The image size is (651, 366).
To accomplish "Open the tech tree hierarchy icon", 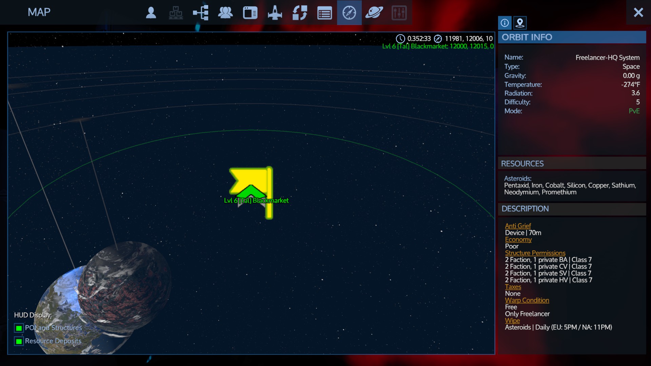I will pyautogui.click(x=201, y=13).
